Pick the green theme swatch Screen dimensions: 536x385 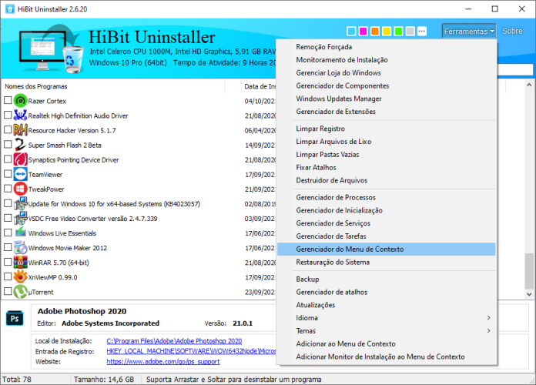pos(398,31)
